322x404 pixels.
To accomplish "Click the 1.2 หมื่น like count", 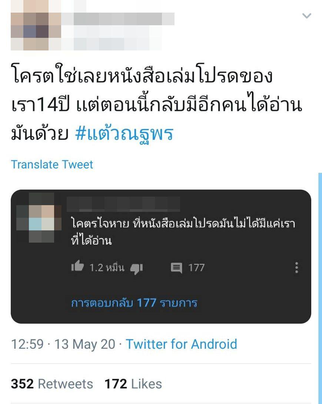I will 107,268.
